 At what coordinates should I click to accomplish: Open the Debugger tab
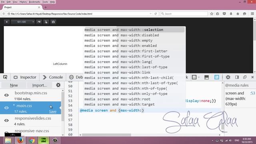click(x=76, y=77)
